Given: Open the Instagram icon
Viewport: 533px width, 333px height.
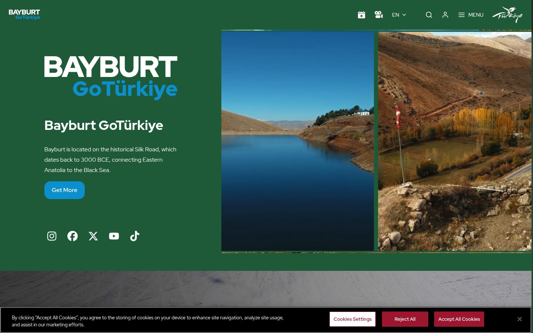Looking at the screenshot, I should click(52, 236).
